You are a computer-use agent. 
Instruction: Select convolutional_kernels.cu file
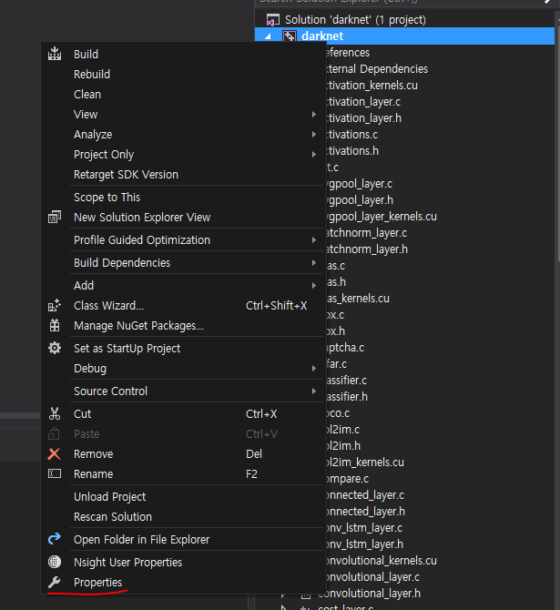pyautogui.click(x=381, y=560)
